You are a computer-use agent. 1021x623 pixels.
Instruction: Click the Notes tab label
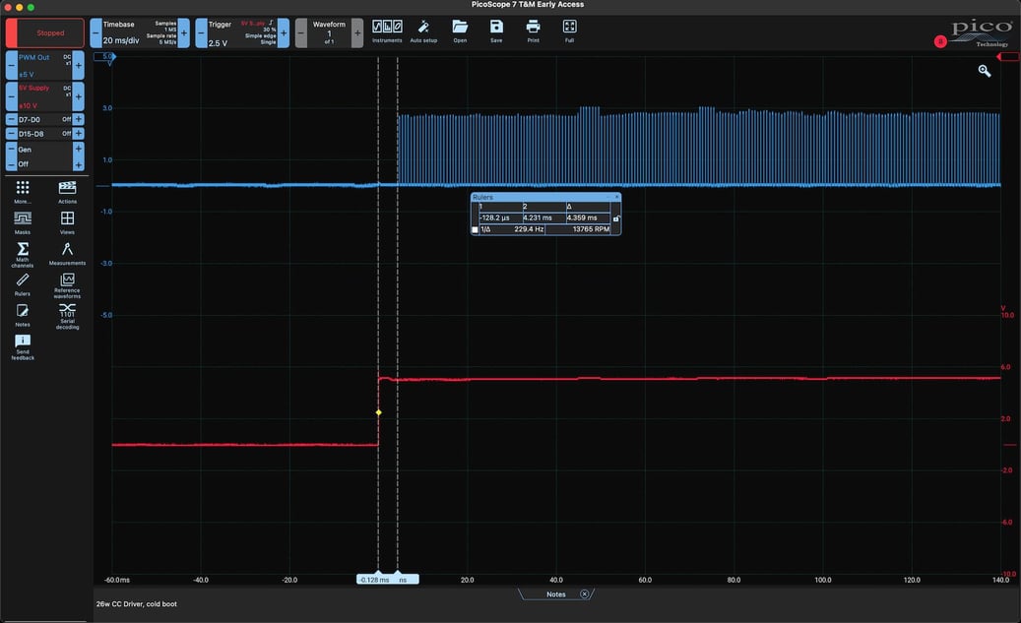pos(555,593)
